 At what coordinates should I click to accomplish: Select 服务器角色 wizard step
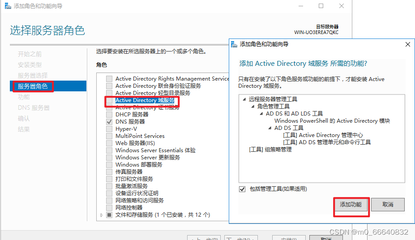[x=48, y=86]
